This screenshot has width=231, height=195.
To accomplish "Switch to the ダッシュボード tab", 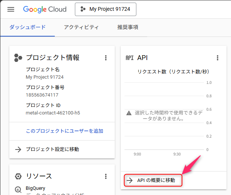I will tap(28, 27).
